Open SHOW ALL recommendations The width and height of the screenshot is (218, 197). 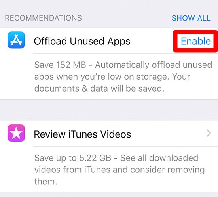coord(191,18)
